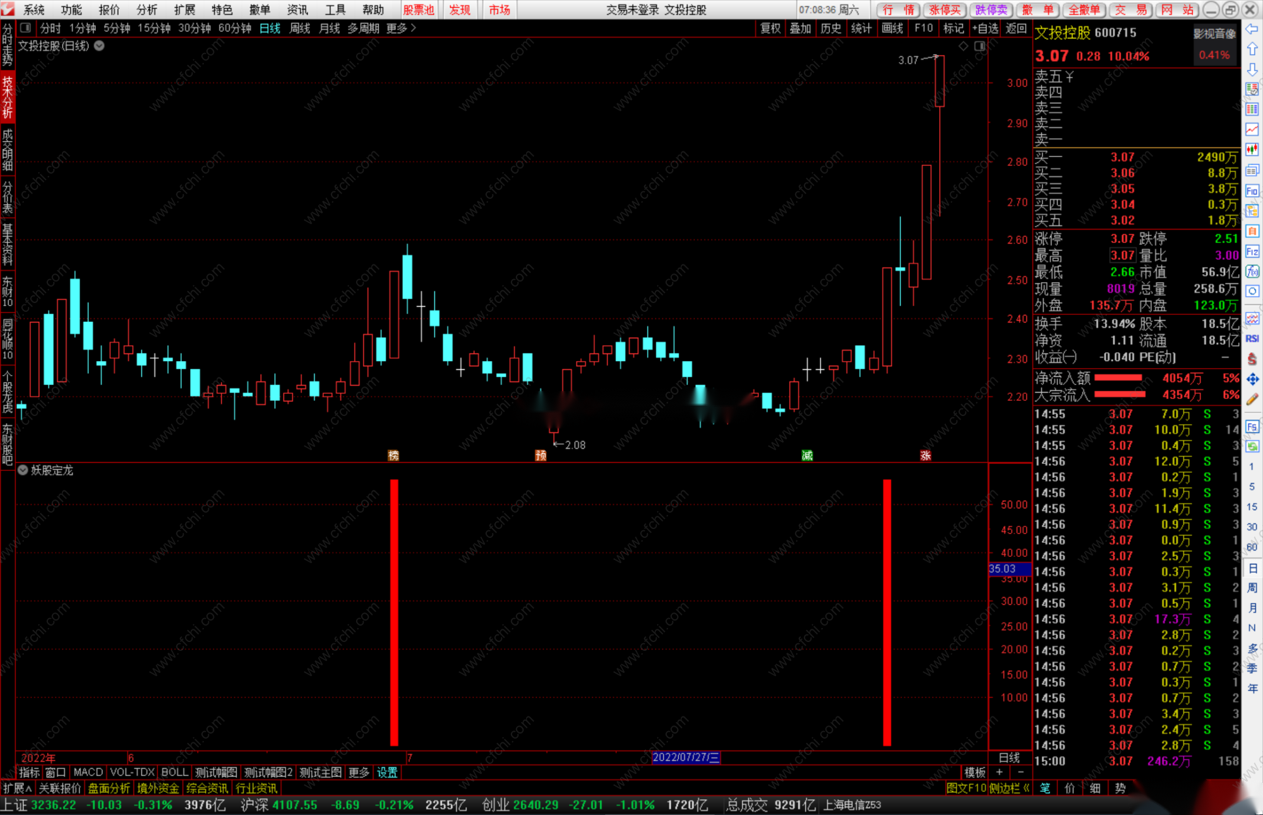This screenshot has height=815, width=1263.
Task: Click the F10 info icon in right sidebar
Action: coord(1252,191)
